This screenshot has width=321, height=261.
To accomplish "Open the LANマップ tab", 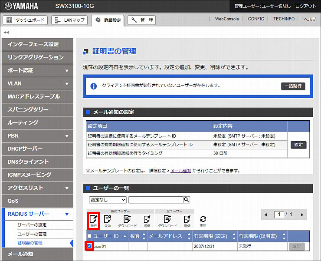I will [x=69, y=20].
